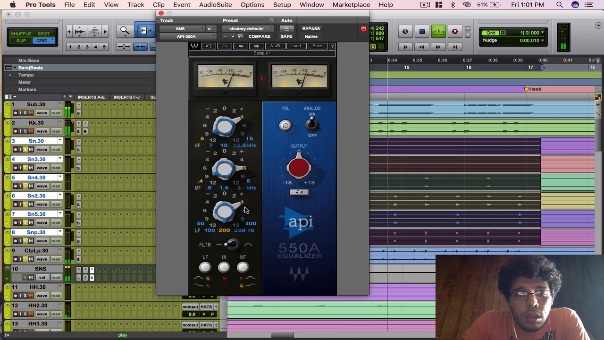Expand the Tempo ruler

click(9, 75)
